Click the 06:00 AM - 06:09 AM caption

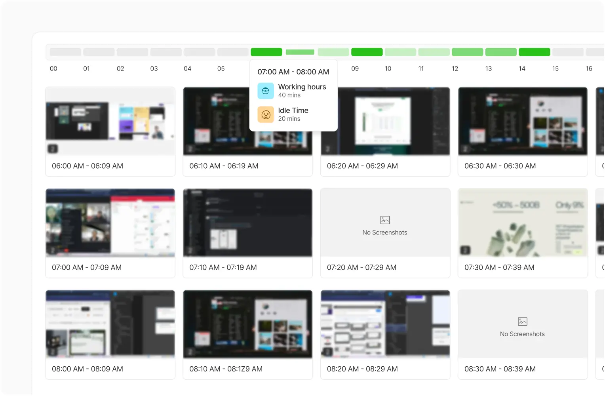click(x=88, y=166)
